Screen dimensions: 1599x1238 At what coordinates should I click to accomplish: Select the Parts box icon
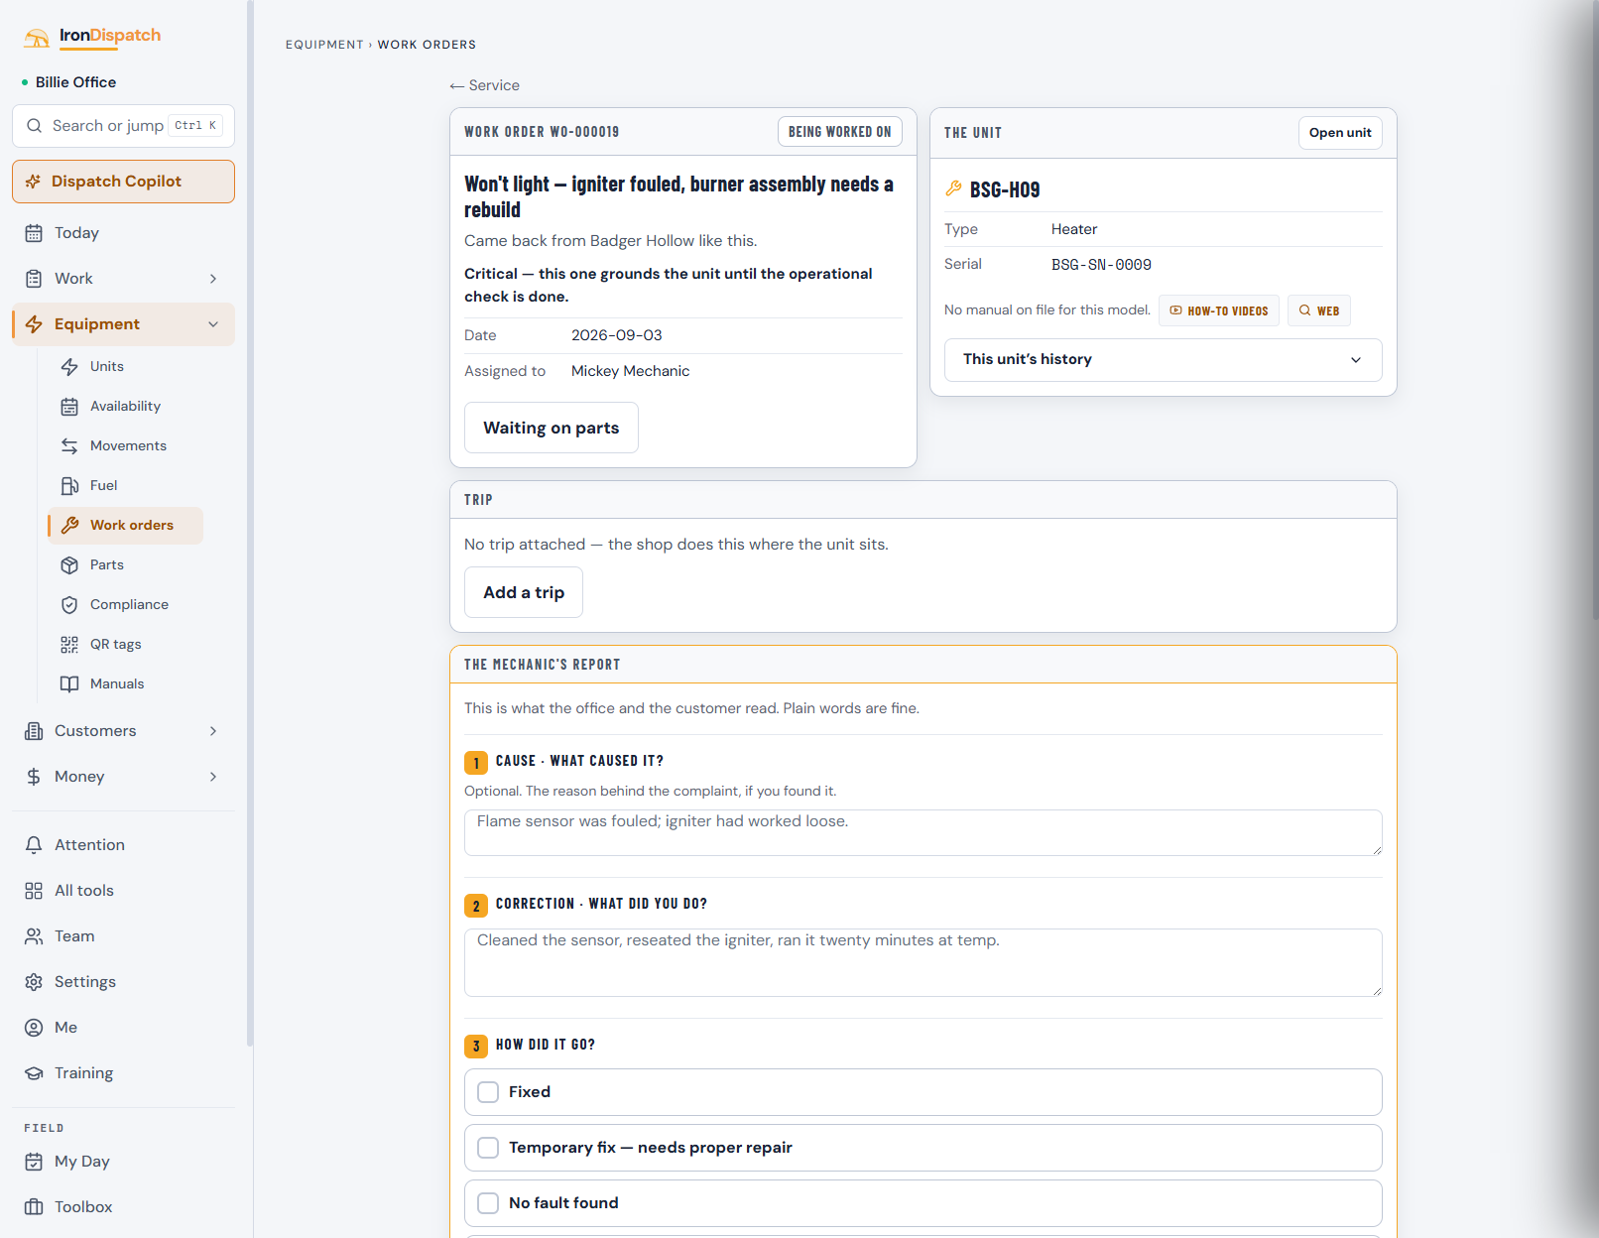pyautogui.click(x=69, y=565)
